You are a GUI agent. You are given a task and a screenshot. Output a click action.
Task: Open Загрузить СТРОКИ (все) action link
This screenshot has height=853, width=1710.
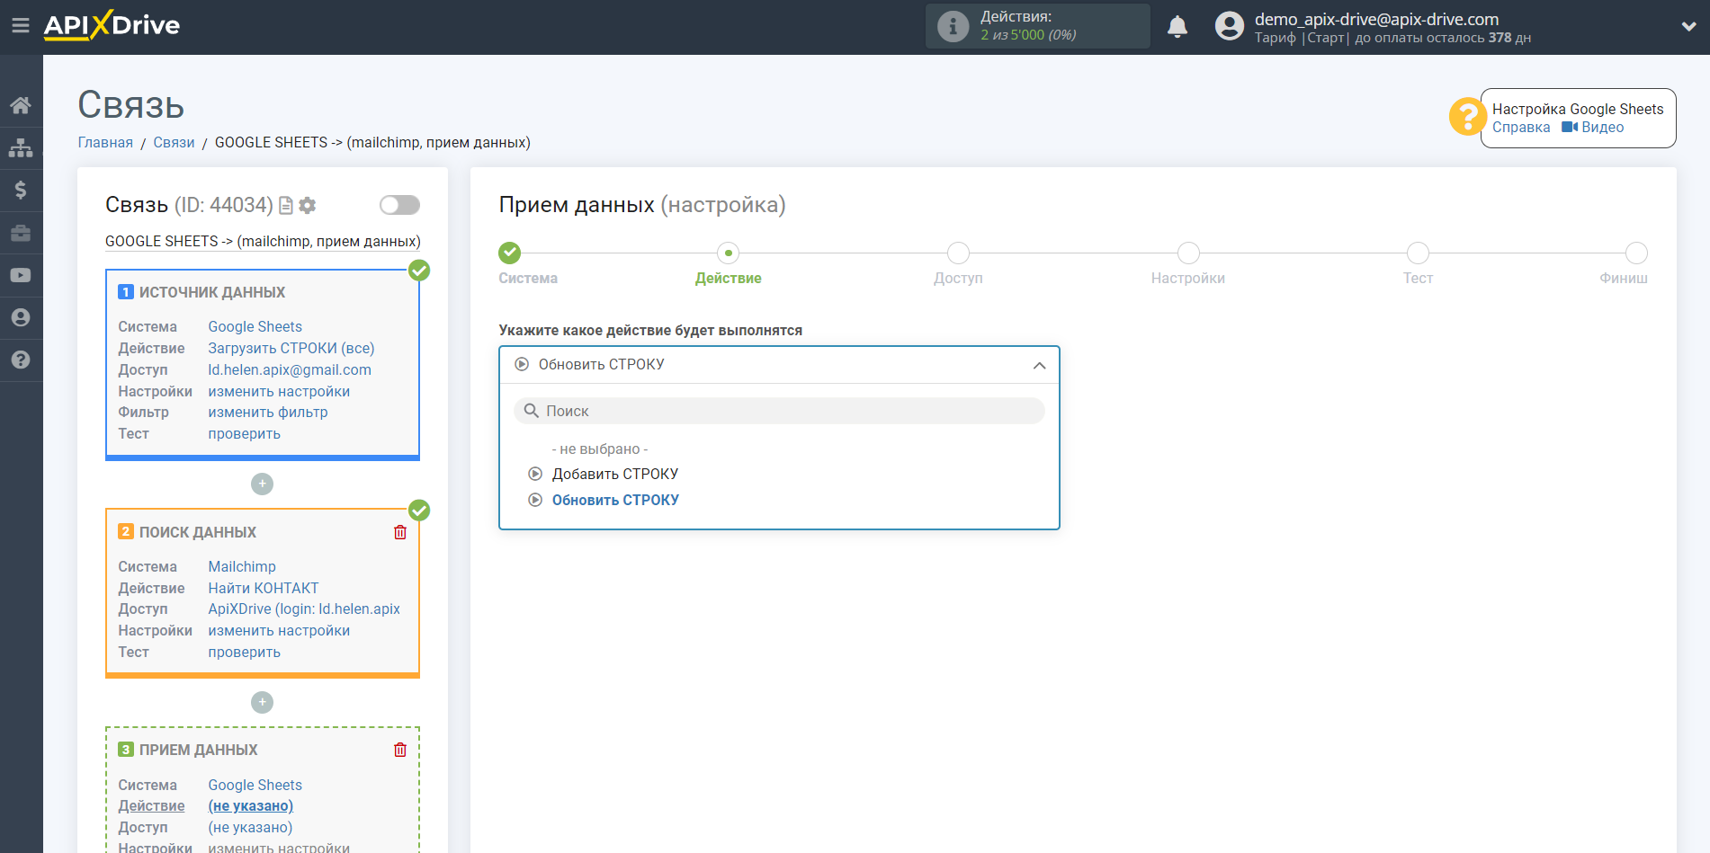[291, 348]
